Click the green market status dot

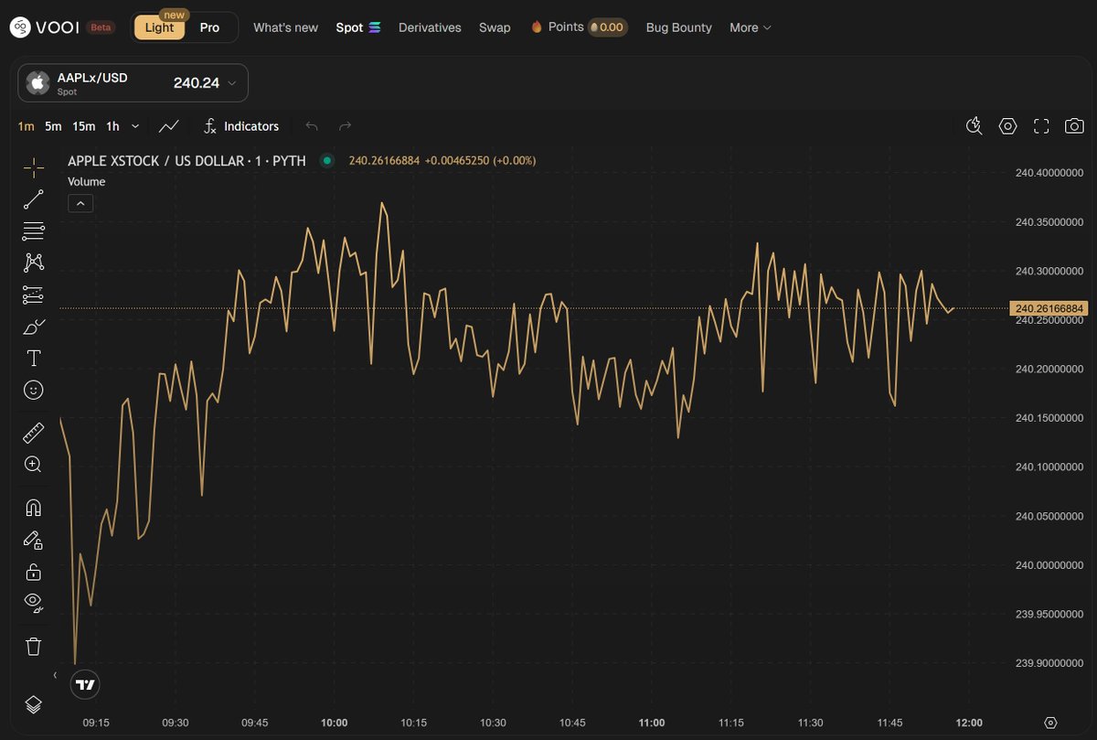point(327,161)
